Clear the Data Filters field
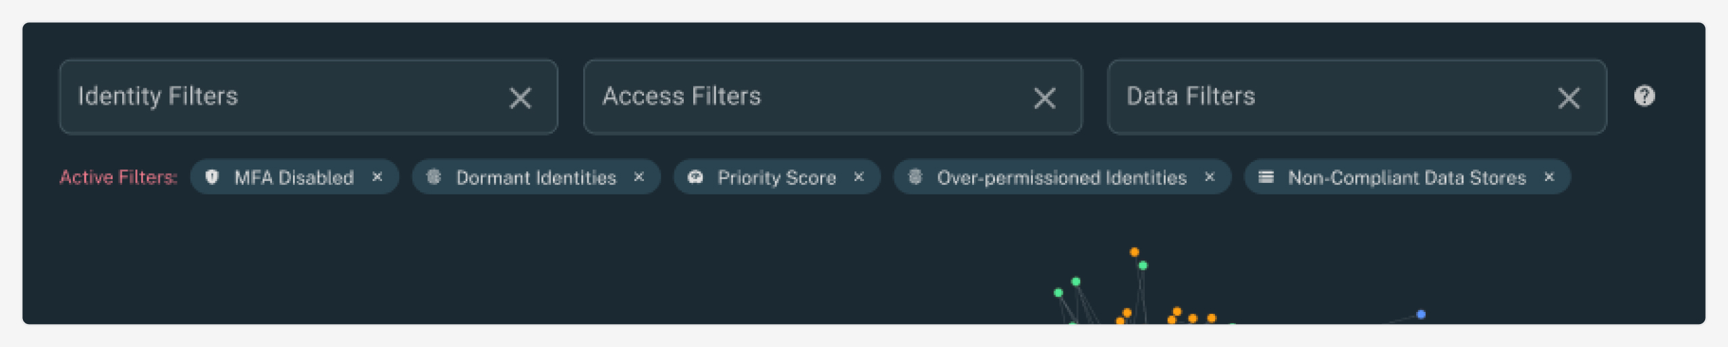The width and height of the screenshot is (1728, 347). (x=1569, y=98)
